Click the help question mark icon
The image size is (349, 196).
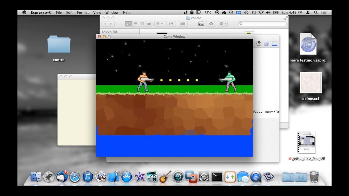pos(259,44)
